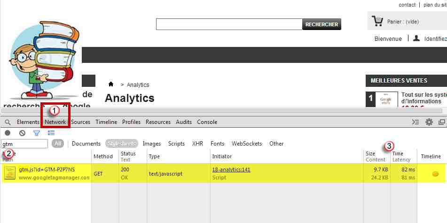Select the gtm.js?id=GTM-P2P7NS request
The image size is (447, 223).
pyautogui.click(x=47, y=170)
